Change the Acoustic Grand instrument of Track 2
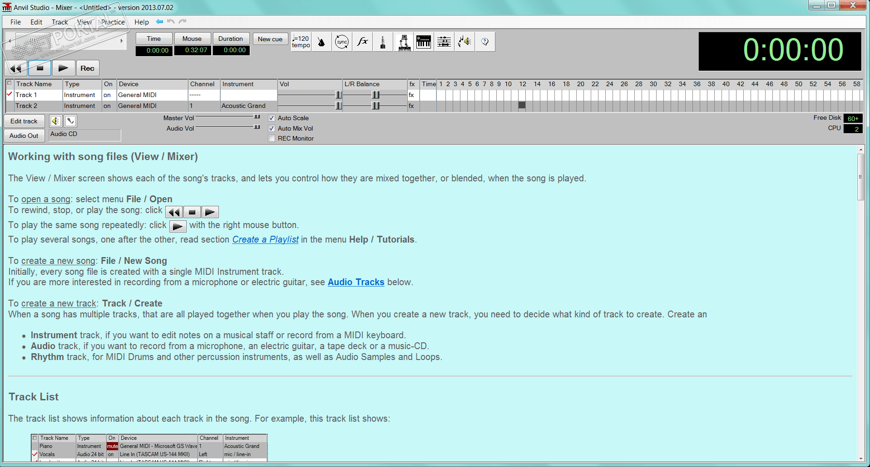Viewport: 870px width, 467px height. (249, 106)
